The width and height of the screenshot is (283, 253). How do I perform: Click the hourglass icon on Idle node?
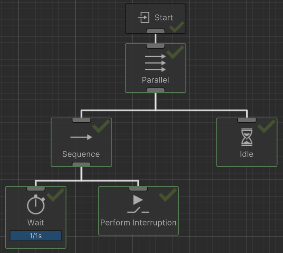(246, 137)
